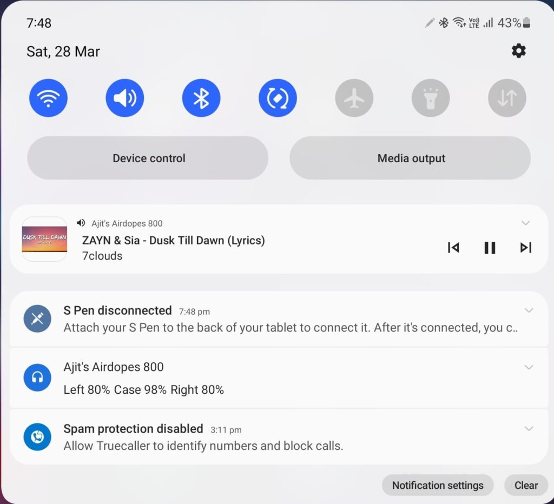
Task: Open the Device control panel
Action: (x=148, y=158)
